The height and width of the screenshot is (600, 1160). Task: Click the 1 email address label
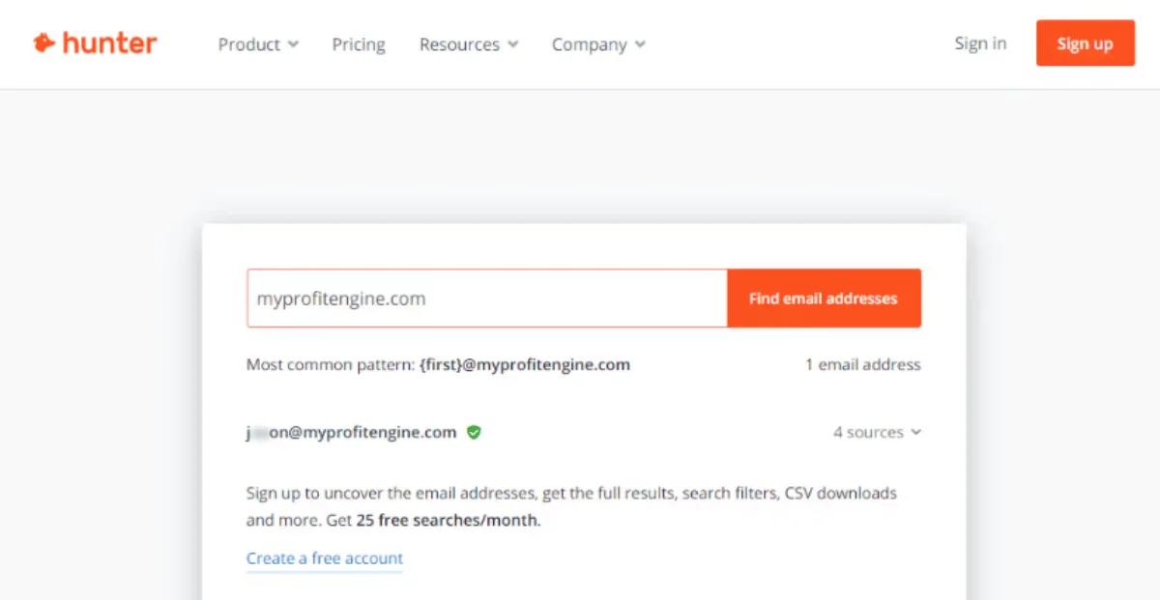(x=863, y=364)
